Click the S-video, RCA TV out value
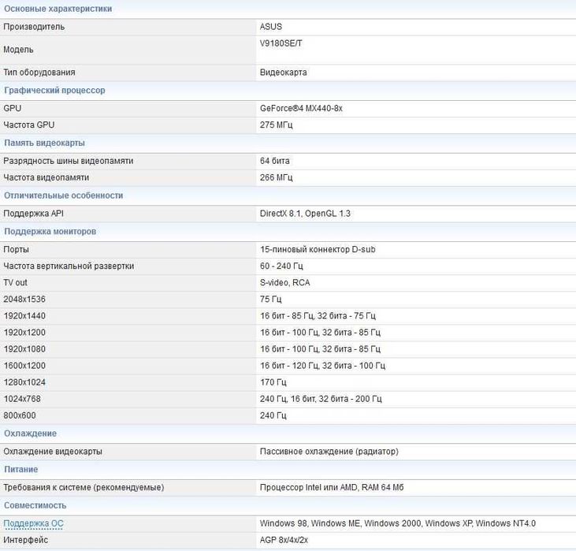The width and height of the screenshot is (576, 551). 284,282
